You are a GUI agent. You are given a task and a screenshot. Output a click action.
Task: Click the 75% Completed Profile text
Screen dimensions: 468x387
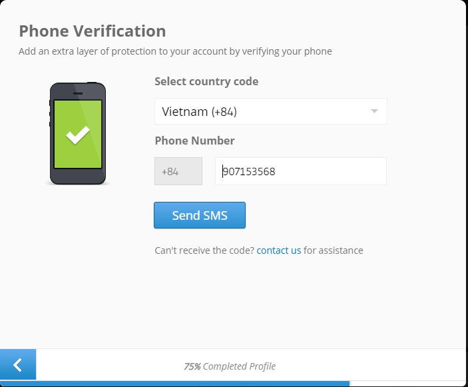click(x=230, y=366)
